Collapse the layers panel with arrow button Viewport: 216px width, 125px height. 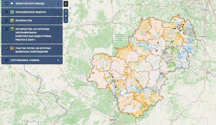click(x=66, y=4)
